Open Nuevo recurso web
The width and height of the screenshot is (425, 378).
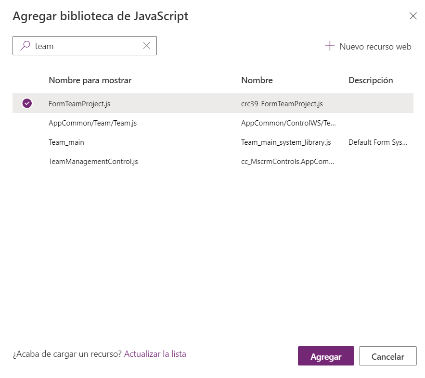tap(375, 47)
